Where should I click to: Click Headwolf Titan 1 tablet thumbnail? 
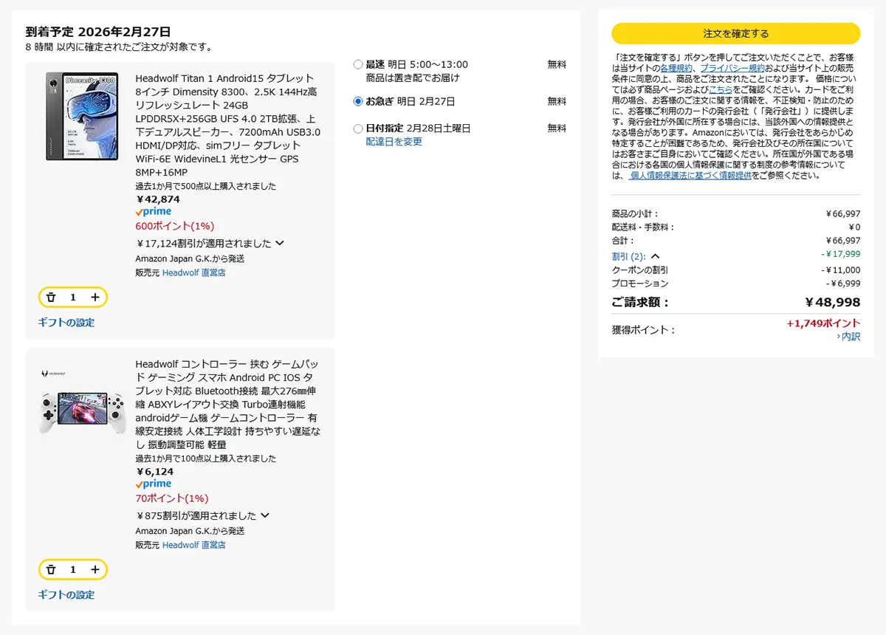81,117
